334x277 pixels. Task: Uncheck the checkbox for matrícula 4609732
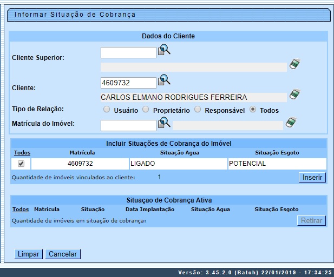[21, 164]
